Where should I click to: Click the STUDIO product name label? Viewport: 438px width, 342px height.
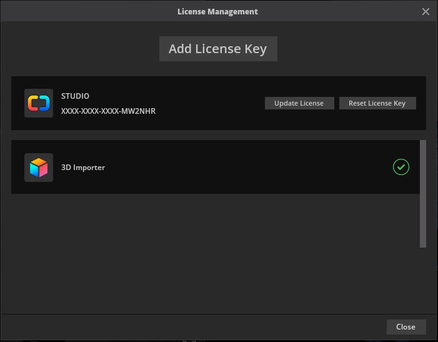click(75, 96)
